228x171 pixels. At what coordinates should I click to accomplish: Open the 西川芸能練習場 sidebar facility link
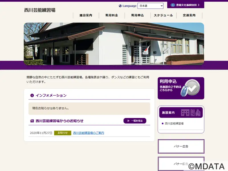click(174, 123)
